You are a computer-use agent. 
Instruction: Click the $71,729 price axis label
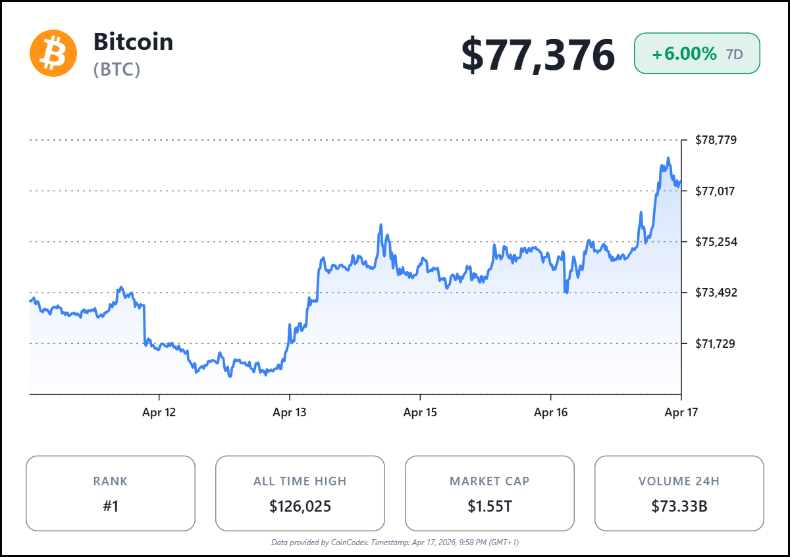pyautogui.click(x=716, y=343)
